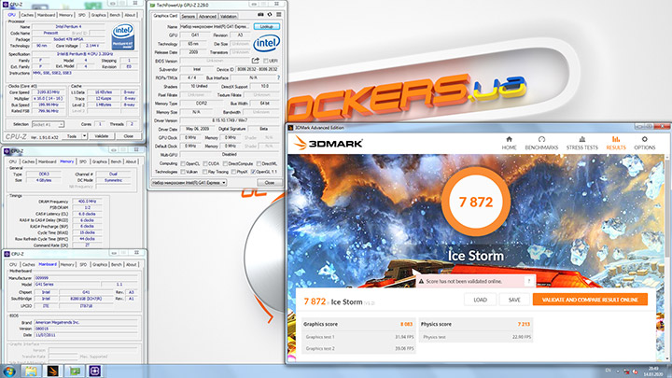The height and width of the screenshot is (378, 672).
Task: Switch to the Validation tab in GPU-Z
Action: (229, 16)
